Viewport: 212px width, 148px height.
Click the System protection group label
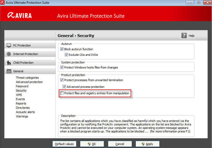tap(73, 62)
